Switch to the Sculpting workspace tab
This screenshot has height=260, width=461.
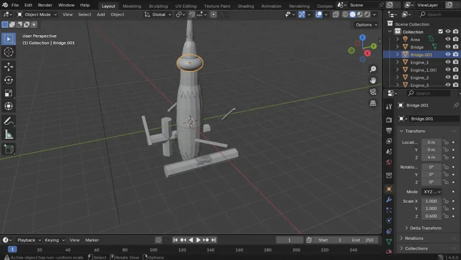pyautogui.click(x=158, y=6)
